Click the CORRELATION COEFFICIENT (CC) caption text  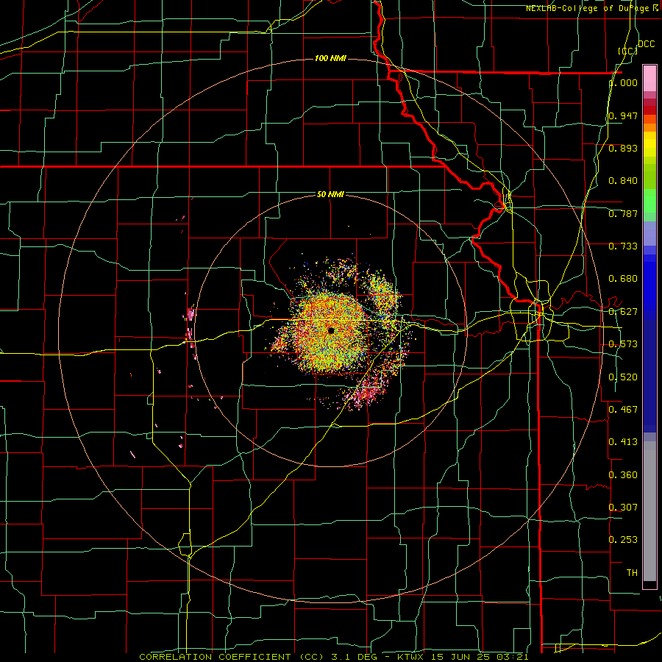pos(232,657)
